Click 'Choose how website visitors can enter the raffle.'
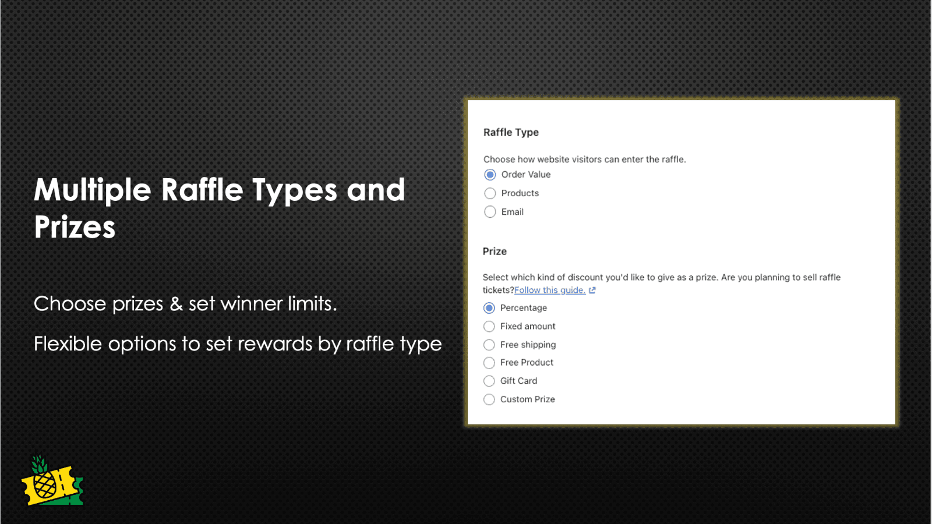The image size is (932, 524). (585, 160)
